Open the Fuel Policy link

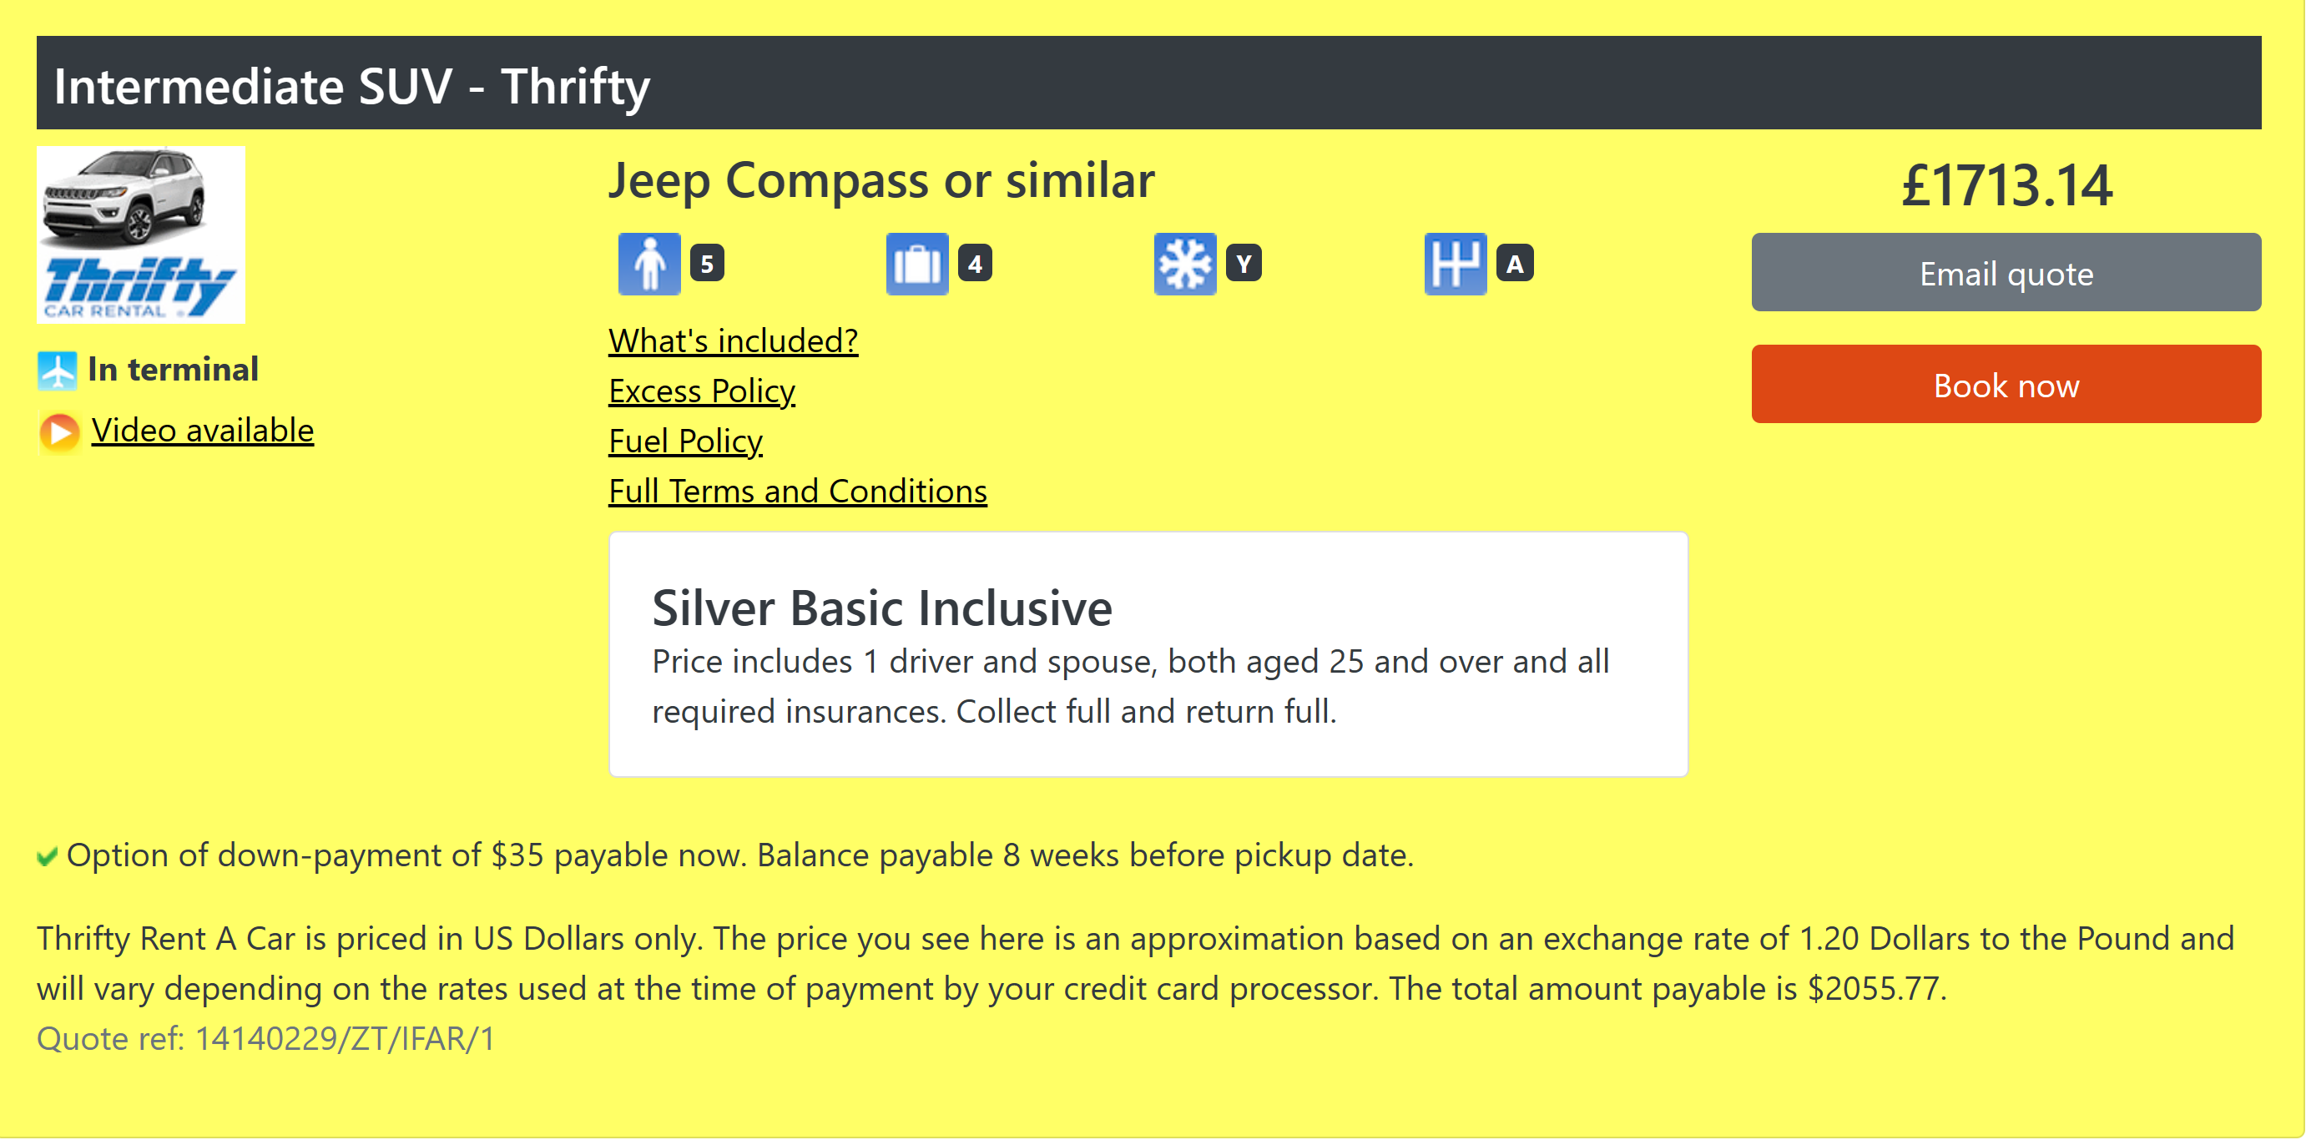pos(685,441)
